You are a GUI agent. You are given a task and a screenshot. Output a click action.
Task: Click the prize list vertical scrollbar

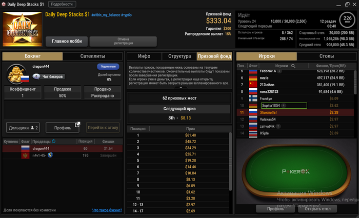(x=230, y=162)
